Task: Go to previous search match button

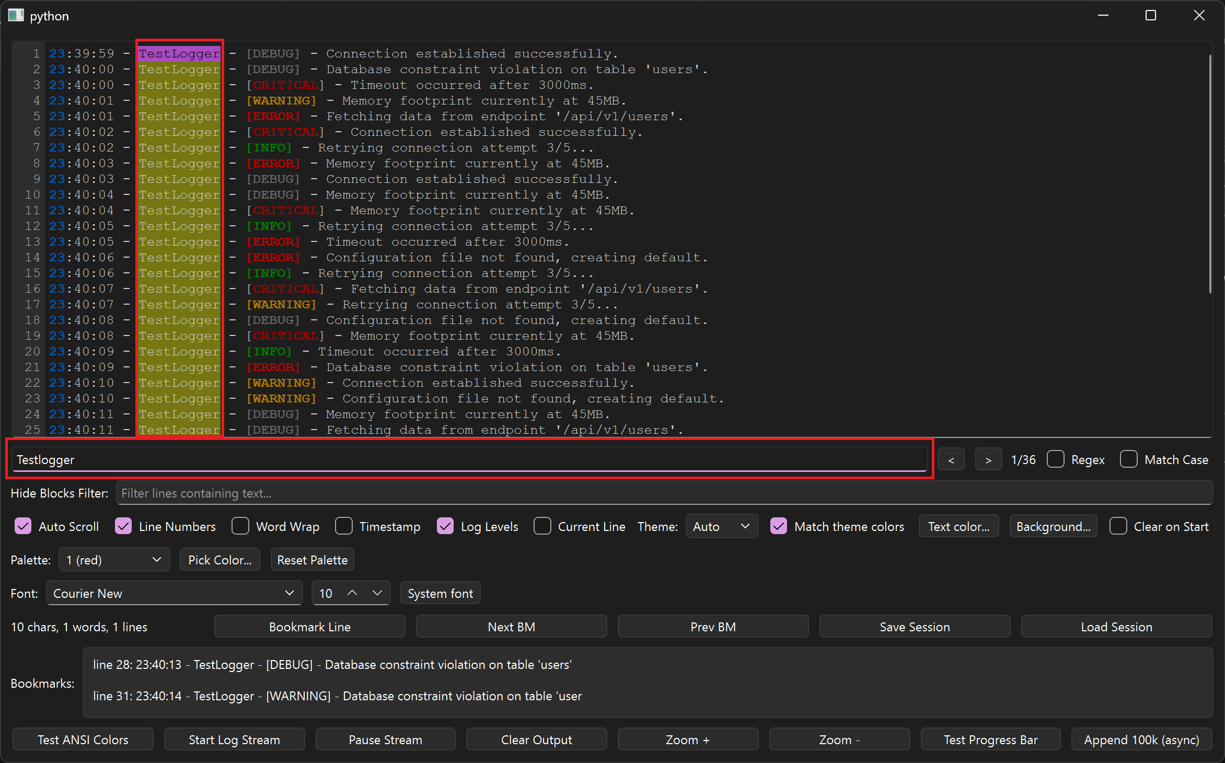Action: tap(951, 460)
